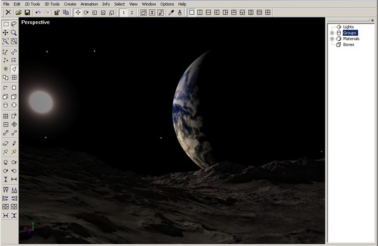
Task: Click the Perspective viewport label
Action: [35, 22]
